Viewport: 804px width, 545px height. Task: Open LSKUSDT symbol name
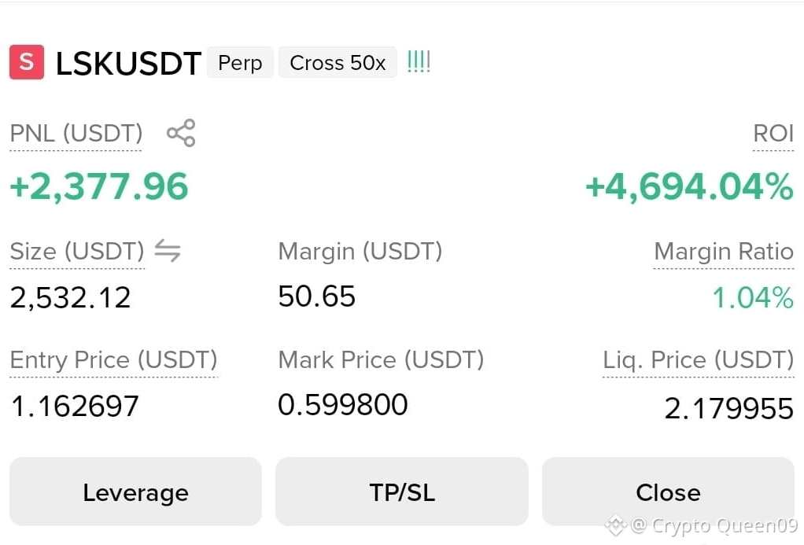[x=128, y=64]
